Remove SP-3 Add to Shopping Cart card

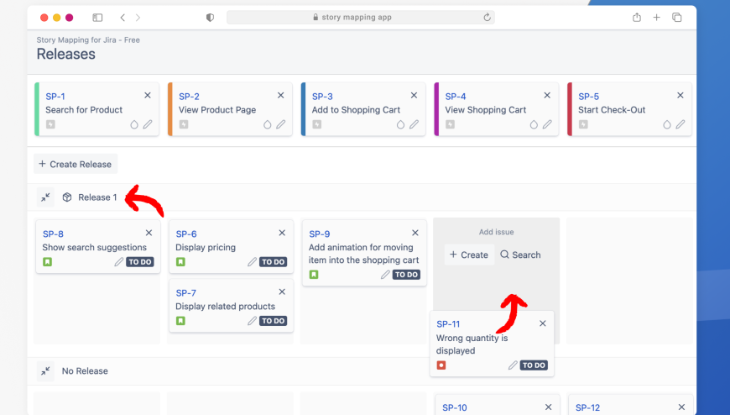point(414,95)
